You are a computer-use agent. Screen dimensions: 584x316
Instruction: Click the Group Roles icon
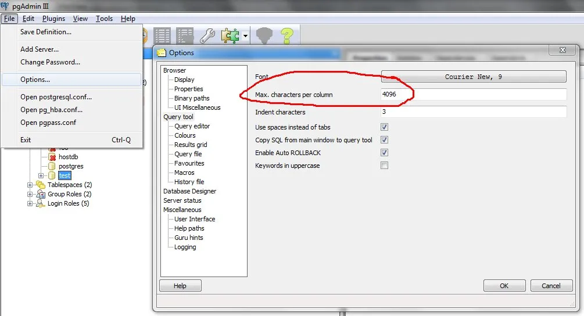click(41, 194)
